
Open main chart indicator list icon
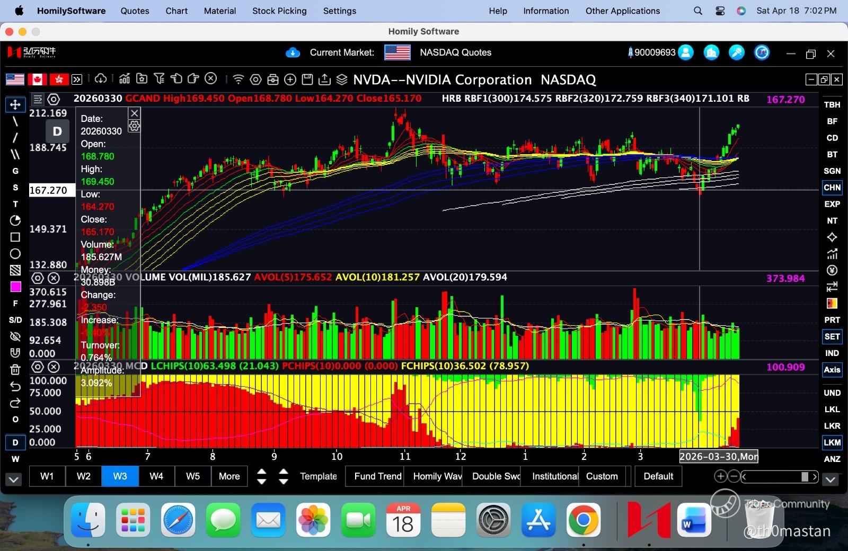click(x=38, y=99)
